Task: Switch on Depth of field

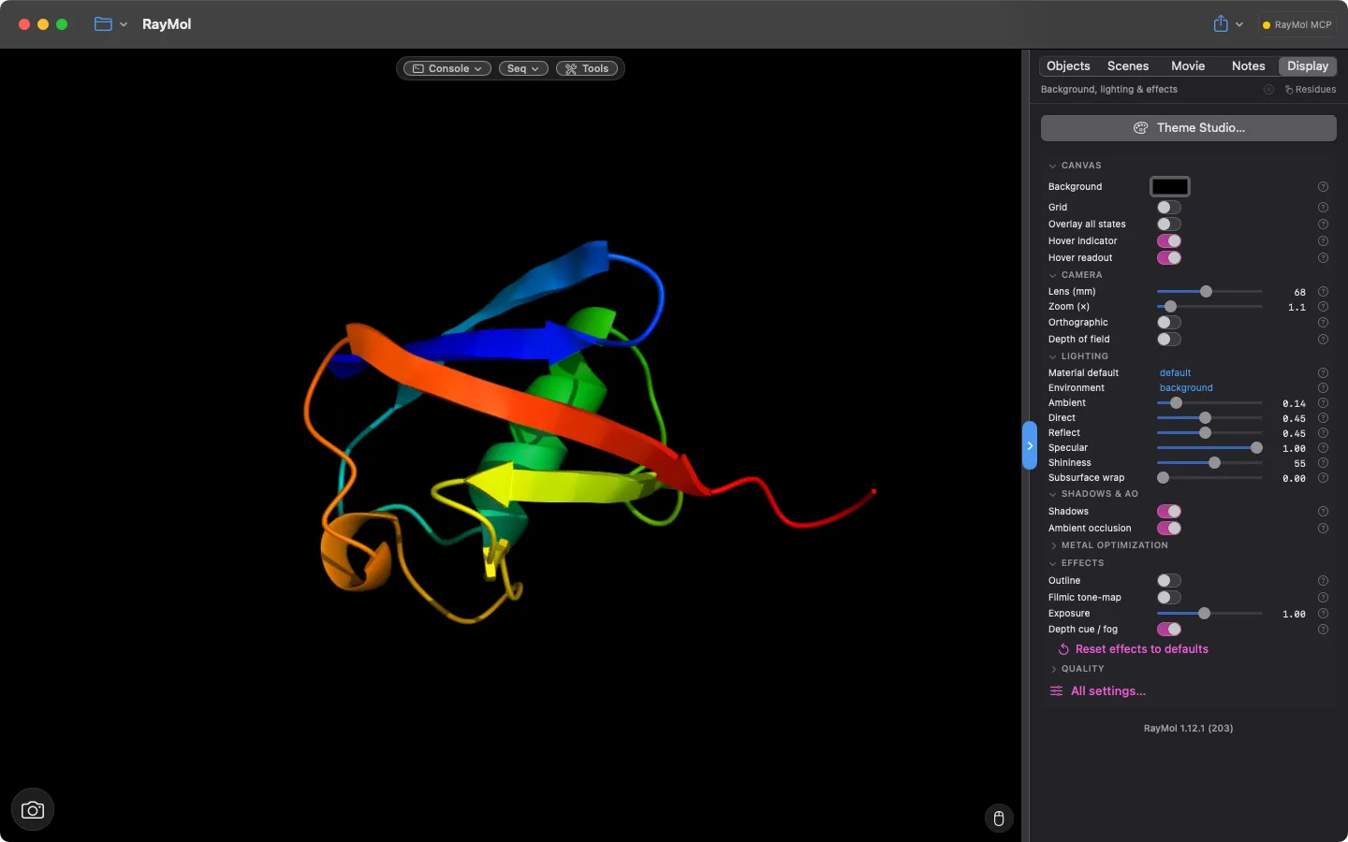Action: [x=1169, y=340]
